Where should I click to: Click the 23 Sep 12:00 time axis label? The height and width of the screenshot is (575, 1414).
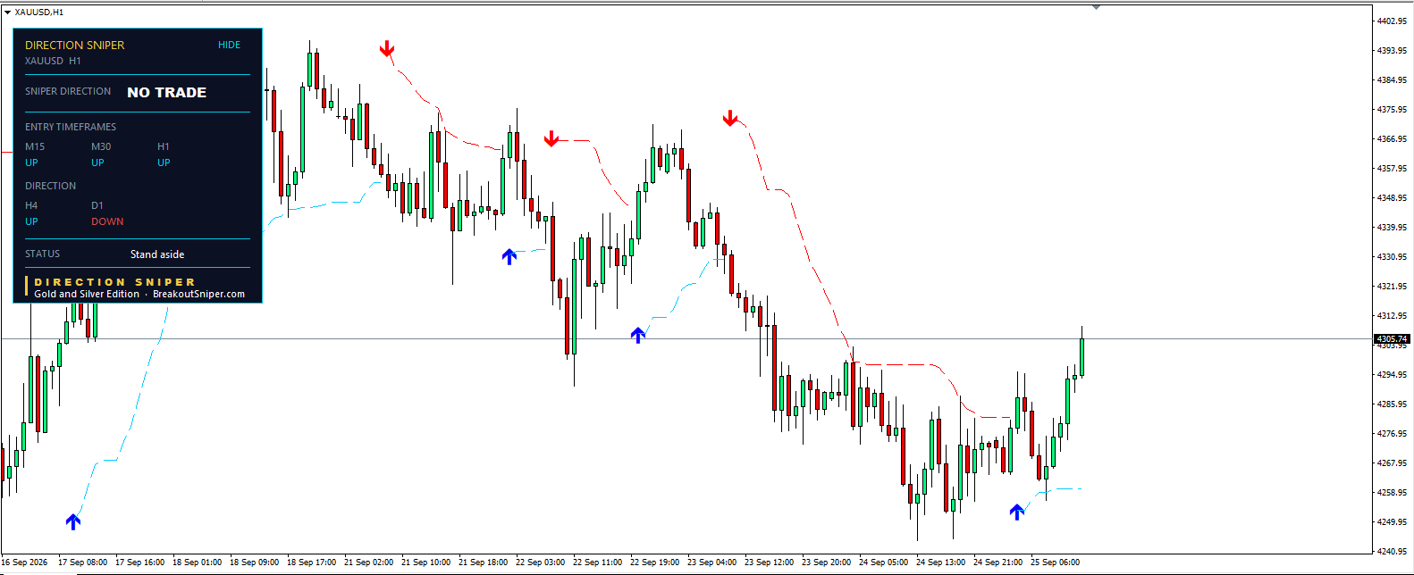pyautogui.click(x=769, y=562)
